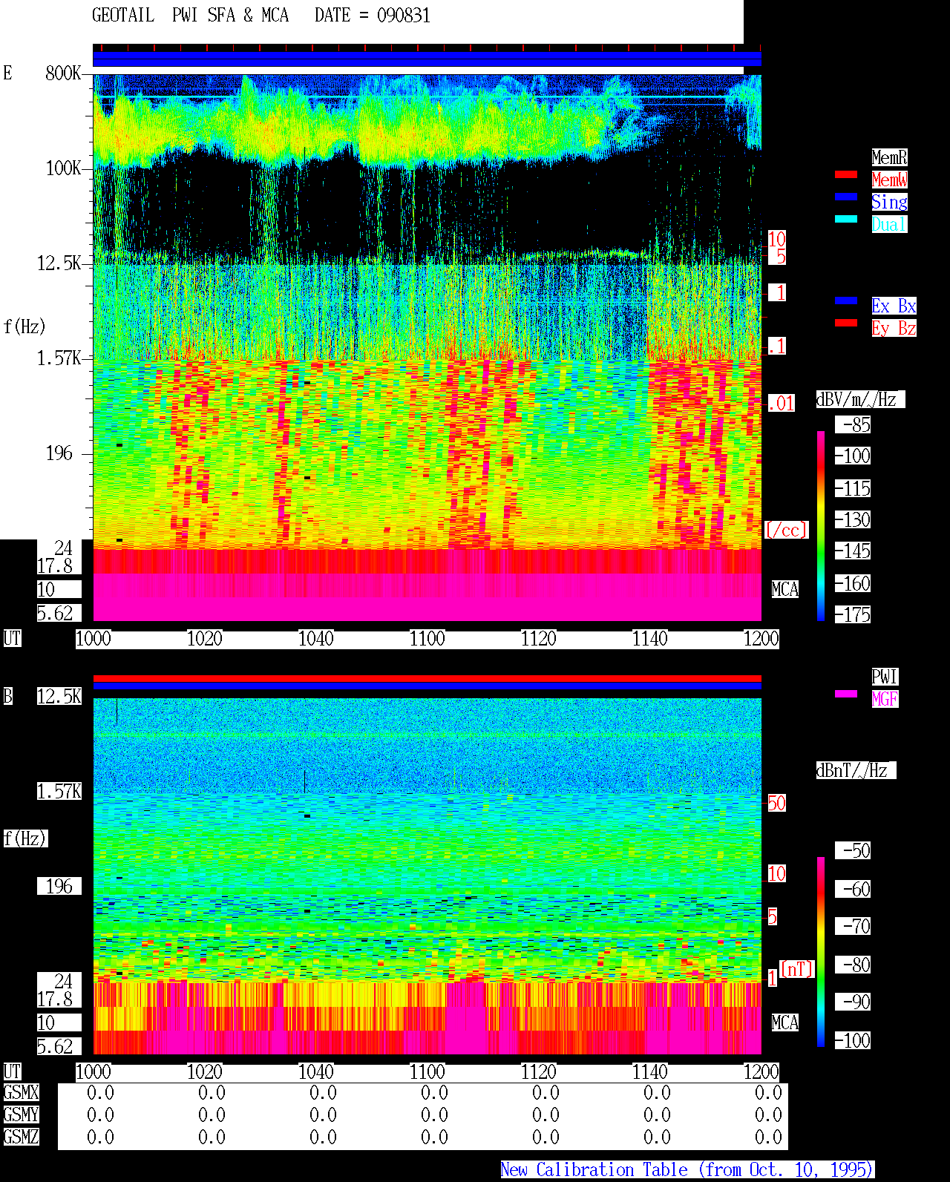Click the cyan Dual legend swatch

(x=846, y=219)
